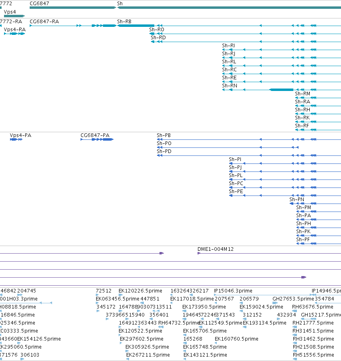The height and width of the screenshot is (361, 341).
Task: Click the DME1-004M12 clone label
Action: point(216,249)
